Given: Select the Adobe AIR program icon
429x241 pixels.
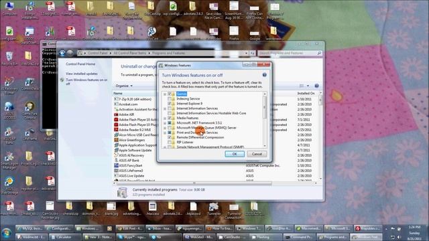Looking at the screenshot, I should coord(116,114).
